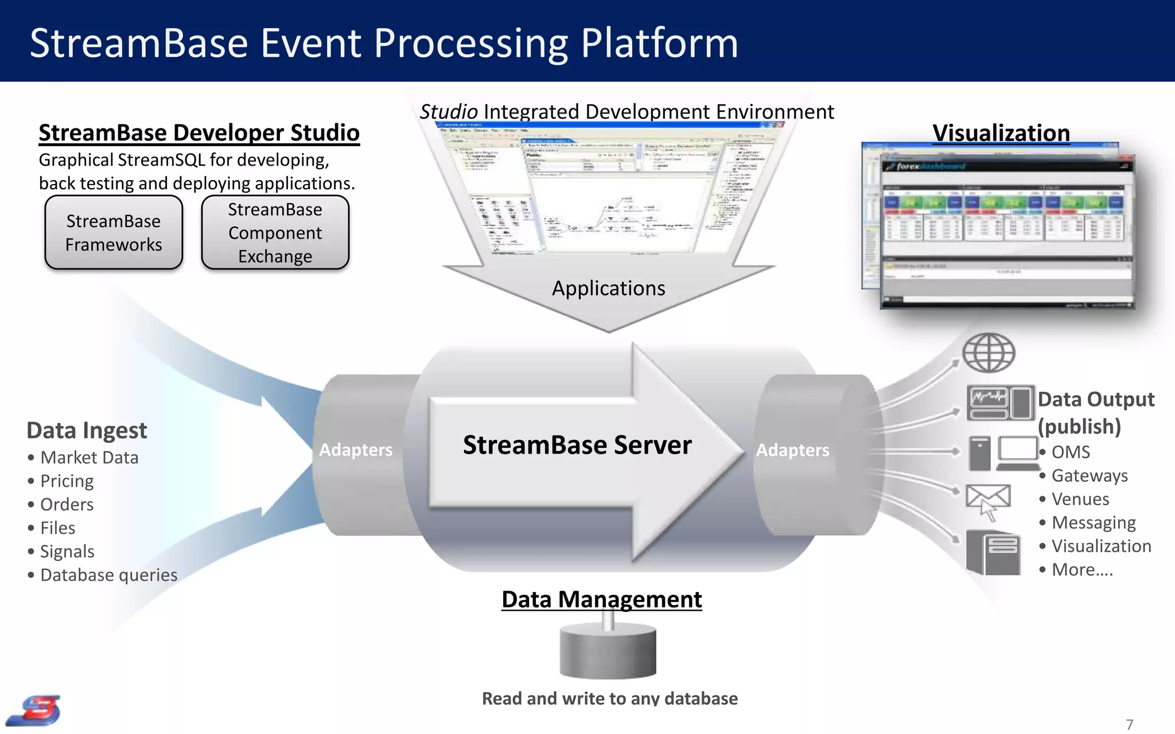The height and width of the screenshot is (734, 1175).
Task: Click the StreamBase Server arrow
Action: [585, 453]
